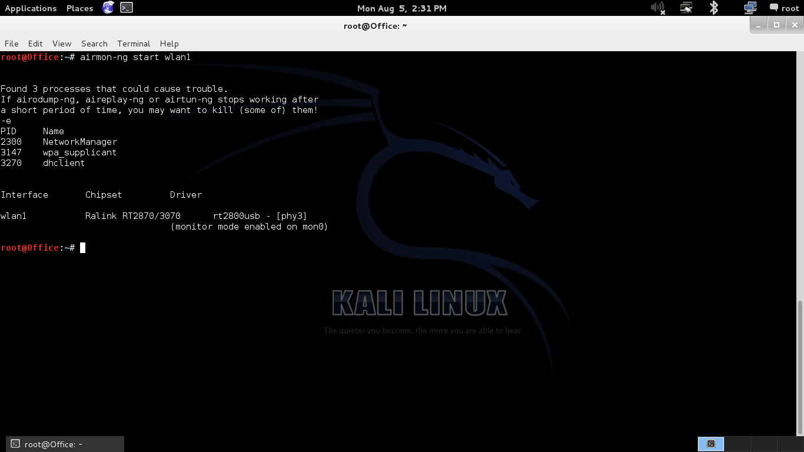Click the wlan1 interface row entry
Viewport: 804px width, 452px height.
[x=14, y=216]
